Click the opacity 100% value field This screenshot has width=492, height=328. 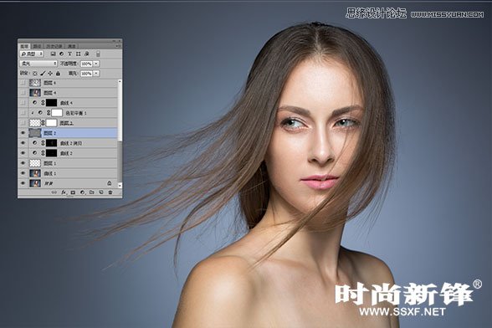pos(86,64)
